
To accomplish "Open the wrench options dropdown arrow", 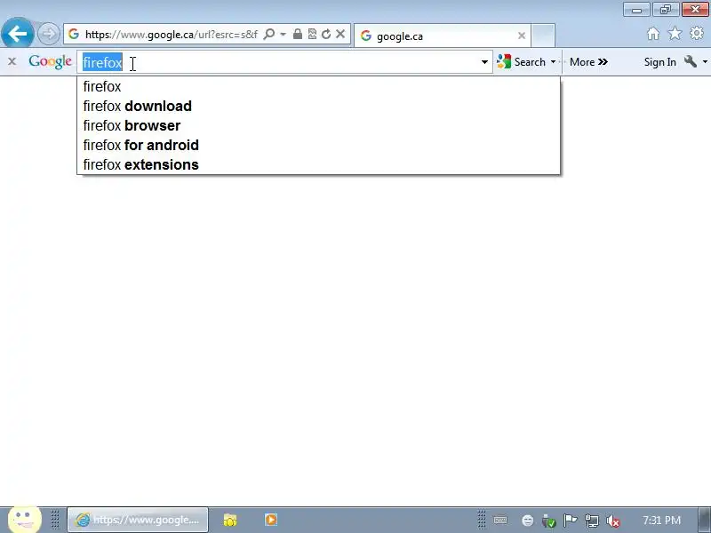I will pyautogui.click(x=705, y=61).
